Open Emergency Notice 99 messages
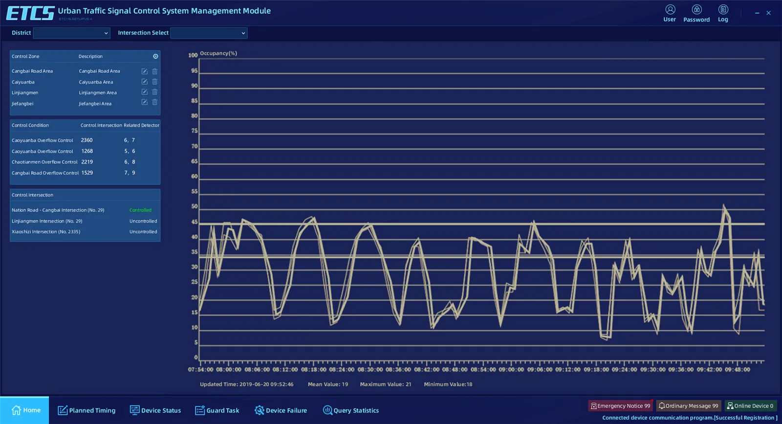This screenshot has height=424, width=782. 621,406
